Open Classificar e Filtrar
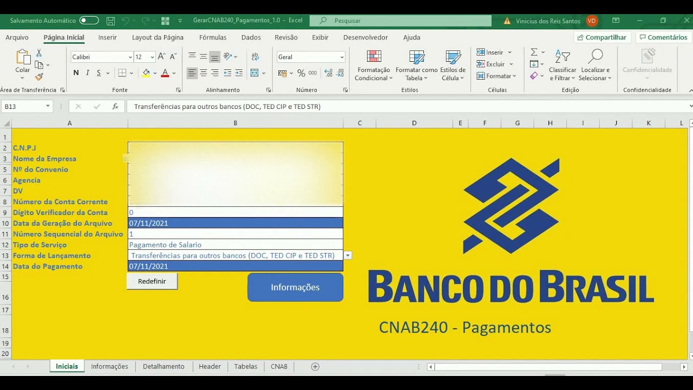This screenshot has width=693, height=390. tap(563, 65)
